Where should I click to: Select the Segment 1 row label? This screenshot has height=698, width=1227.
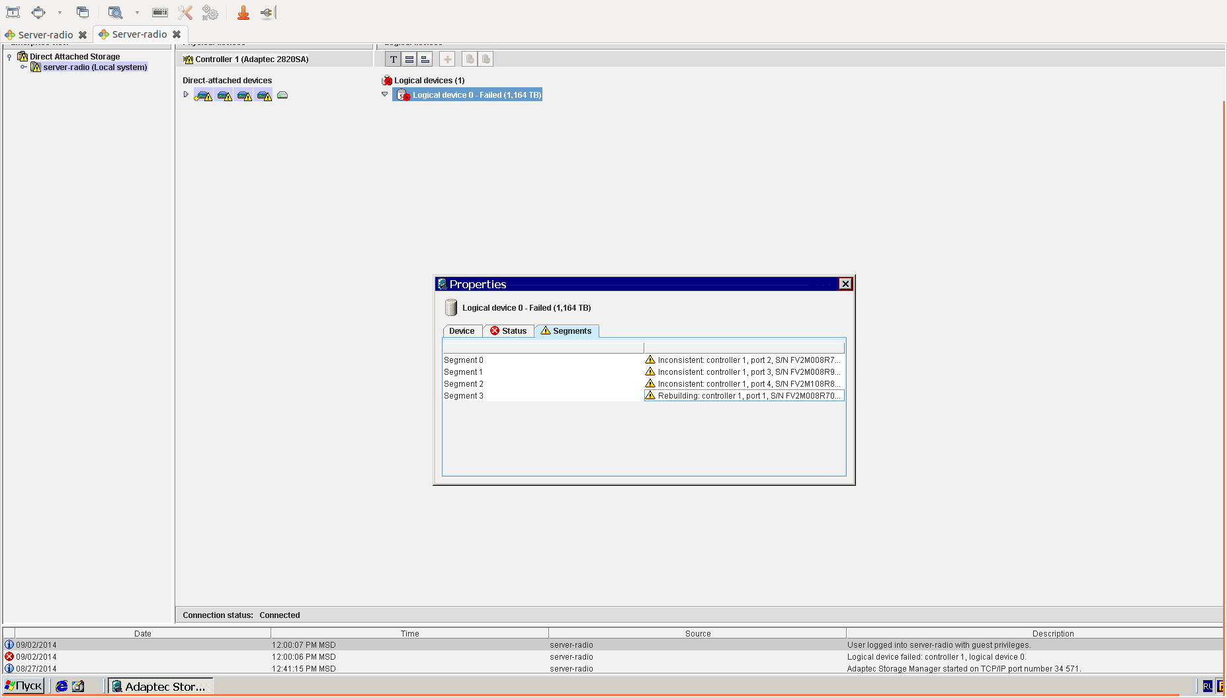tap(463, 372)
